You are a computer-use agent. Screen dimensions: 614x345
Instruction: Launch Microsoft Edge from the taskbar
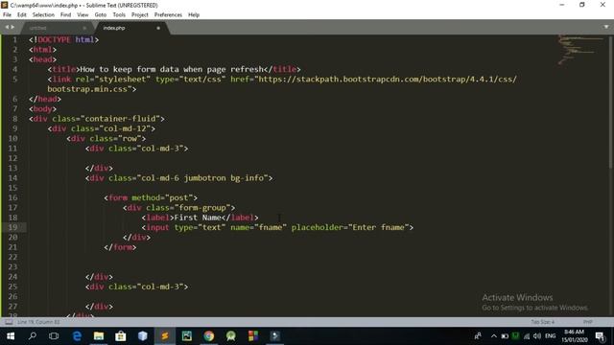coord(77,336)
